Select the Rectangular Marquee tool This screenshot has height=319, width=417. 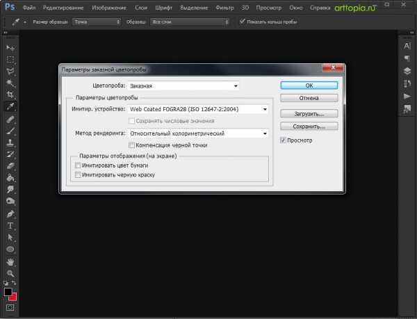10,59
